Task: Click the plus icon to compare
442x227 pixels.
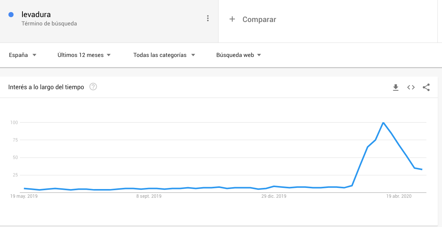Action: click(x=232, y=19)
